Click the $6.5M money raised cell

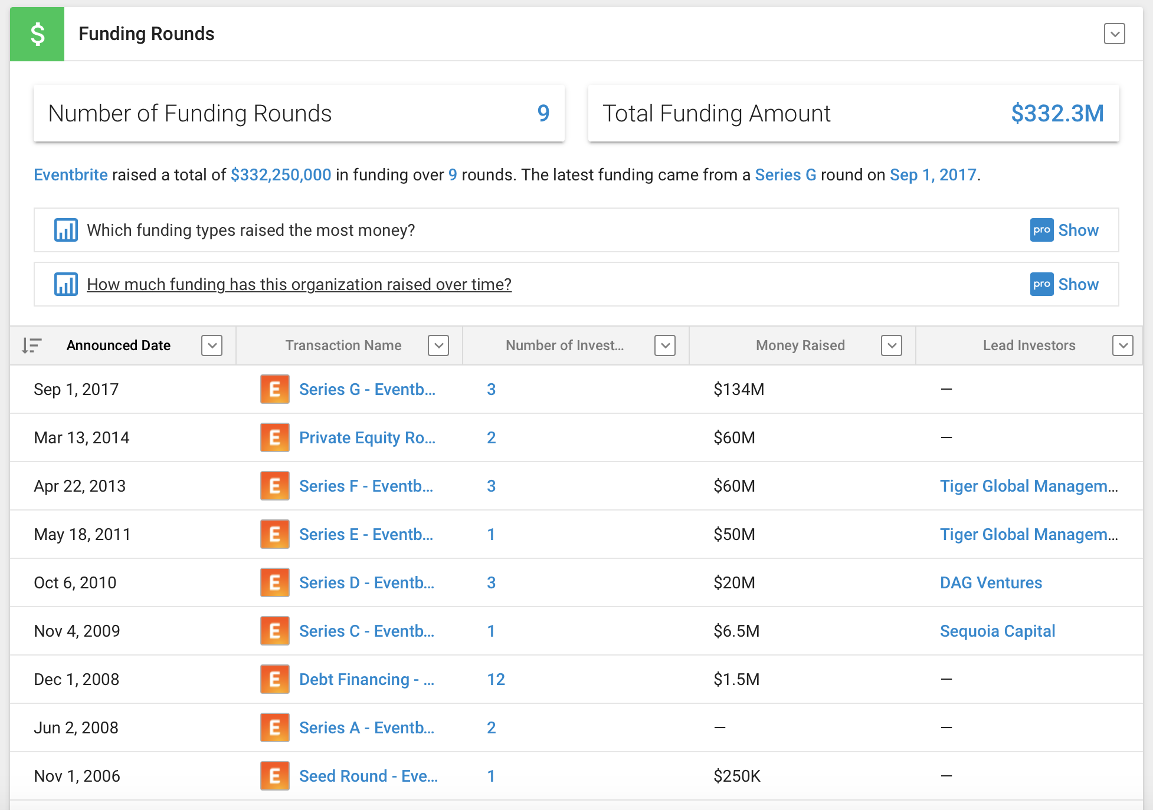(x=736, y=631)
